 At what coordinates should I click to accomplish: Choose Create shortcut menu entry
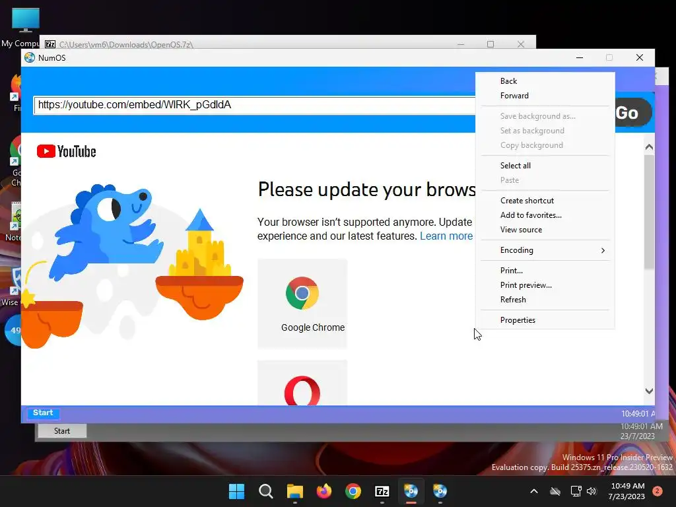tap(545, 201)
